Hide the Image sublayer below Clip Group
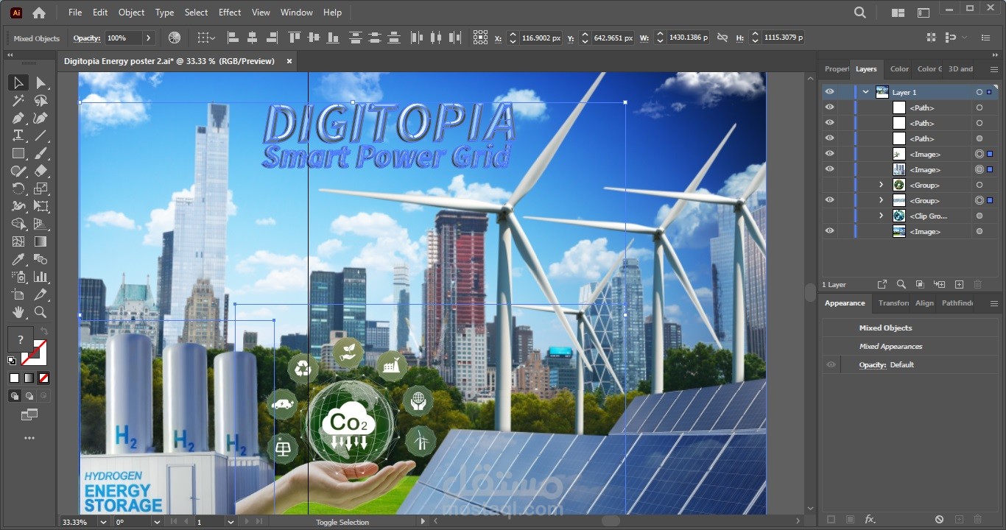Image resolution: width=1006 pixels, height=530 pixels. [830, 231]
